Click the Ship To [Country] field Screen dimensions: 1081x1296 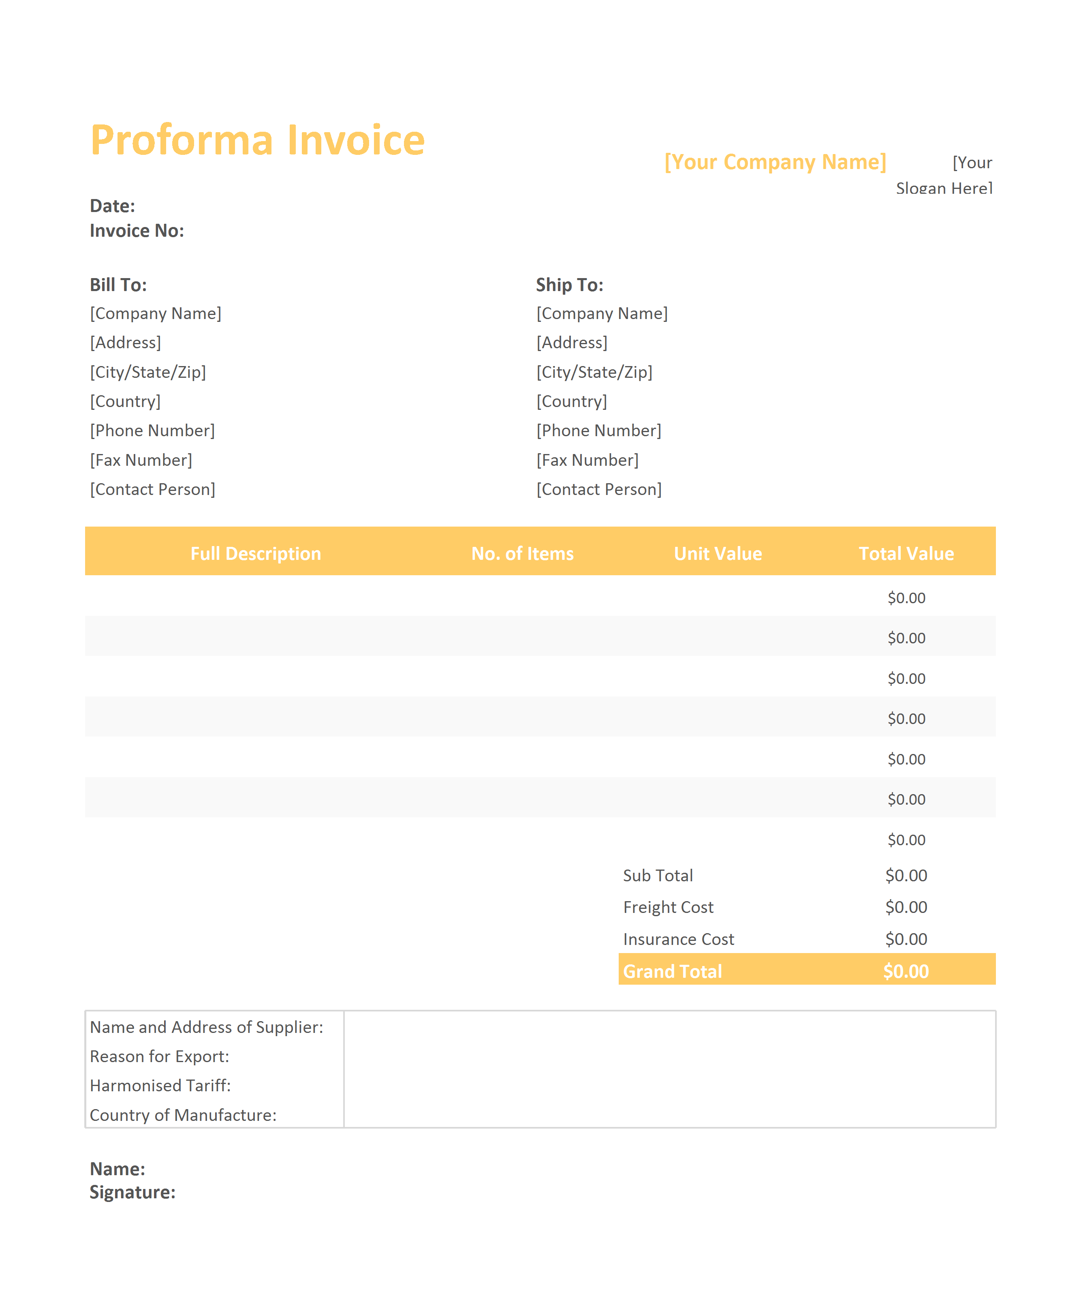pos(572,402)
